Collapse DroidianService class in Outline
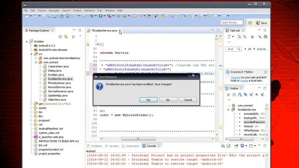This screenshot has height=168, width=299. click(x=228, y=110)
